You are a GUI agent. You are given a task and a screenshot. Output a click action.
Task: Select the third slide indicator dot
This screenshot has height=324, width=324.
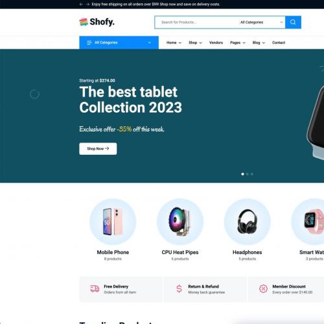coord(252,174)
